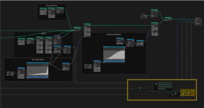
Task: Delete curve point in Animate Rotation float curve
Action: [x=124, y=50]
